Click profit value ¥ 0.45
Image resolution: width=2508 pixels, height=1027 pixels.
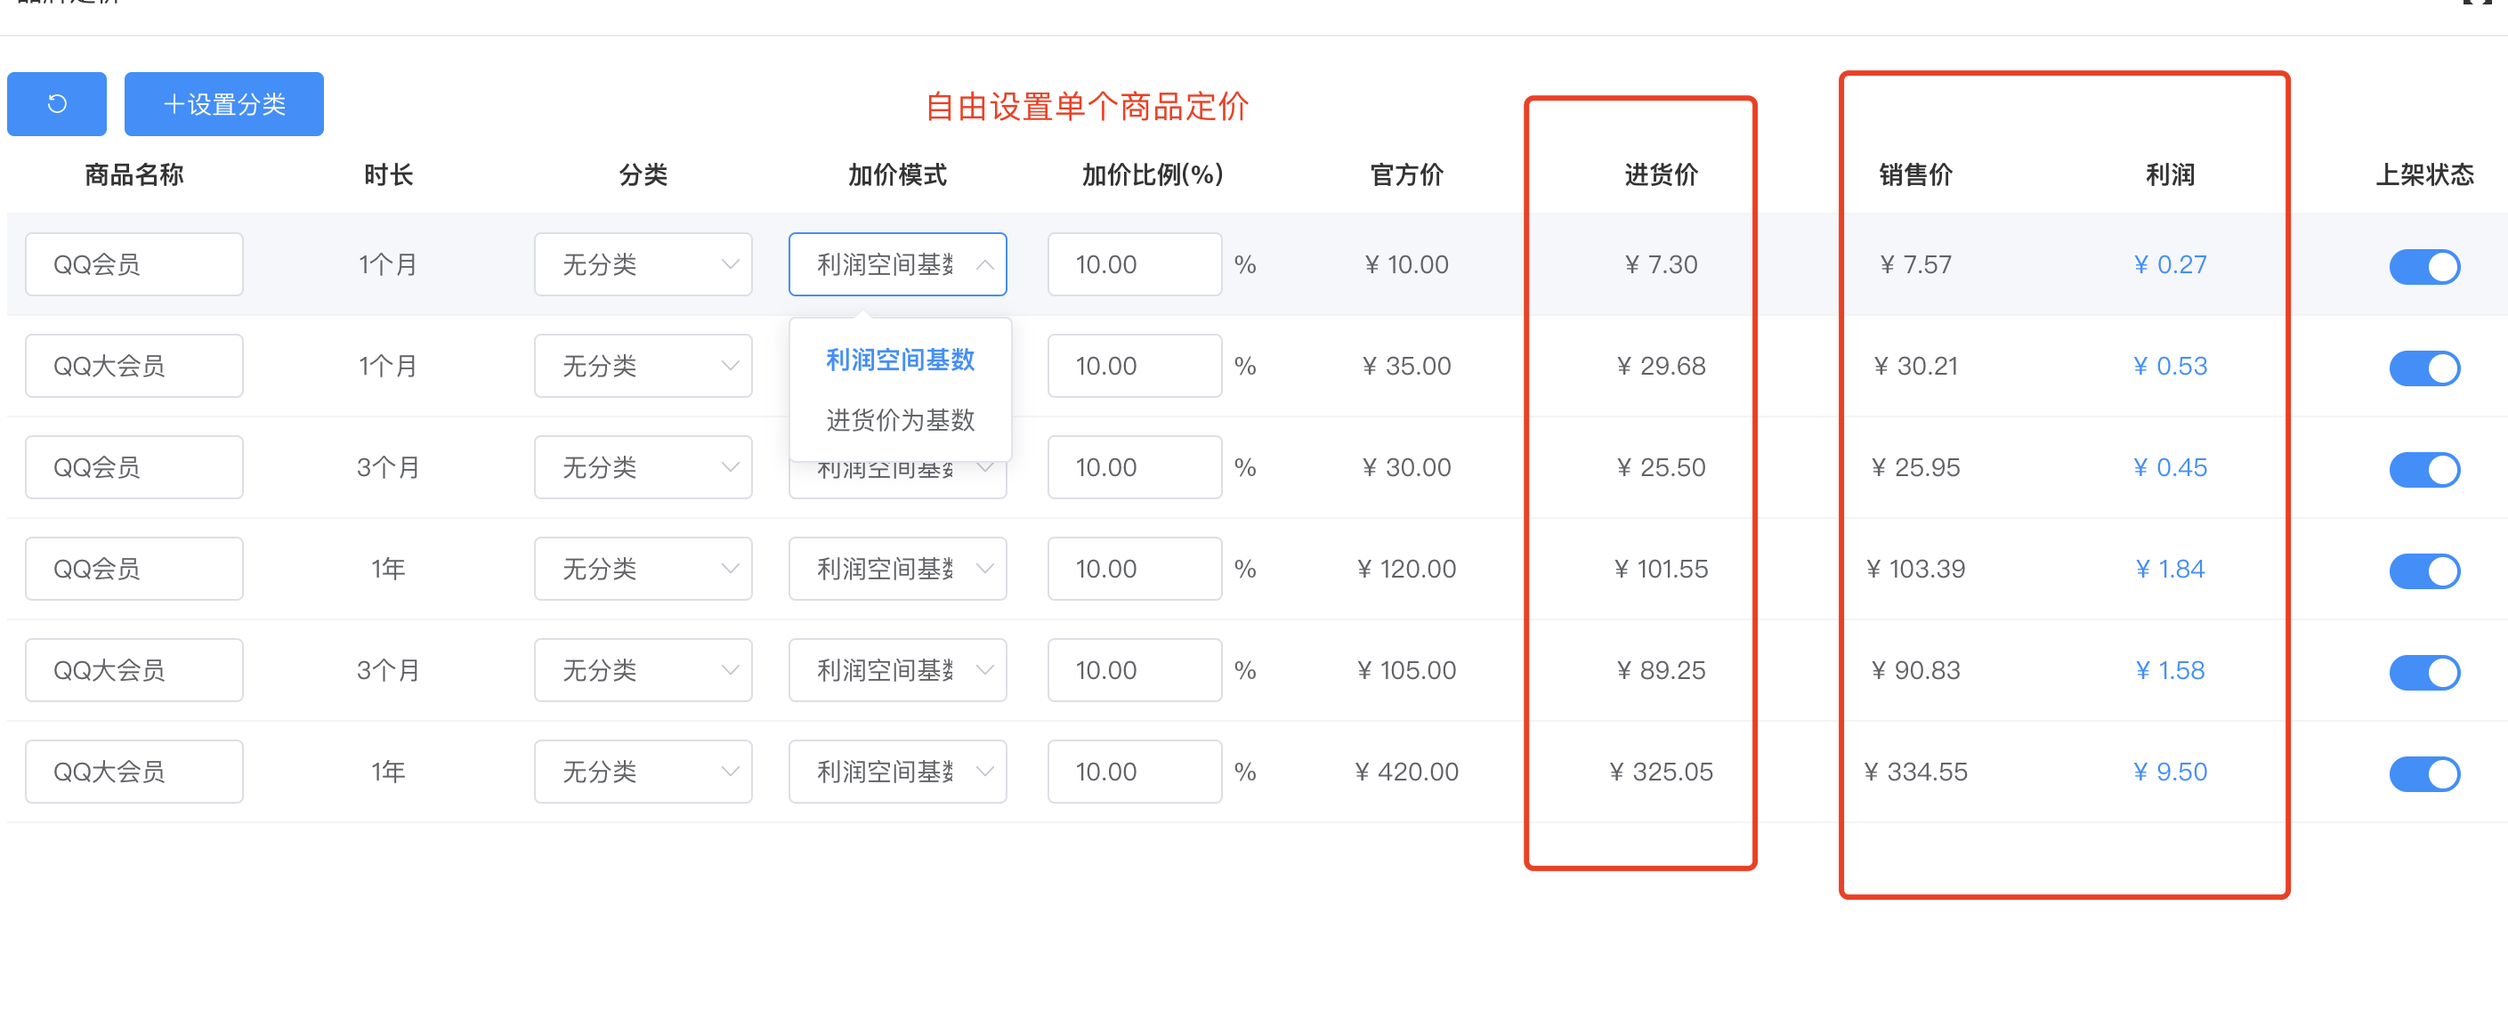click(2170, 466)
